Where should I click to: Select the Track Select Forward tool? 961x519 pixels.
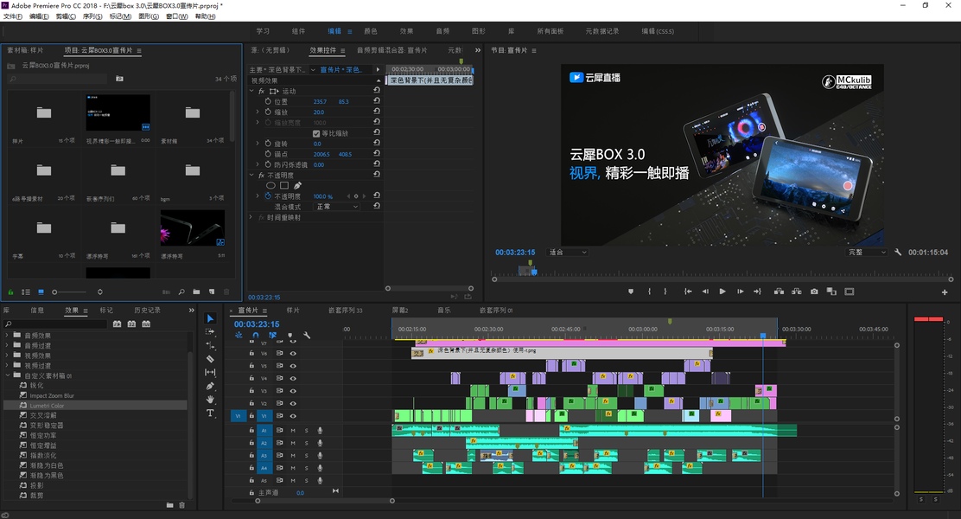click(x=210, y=332)
